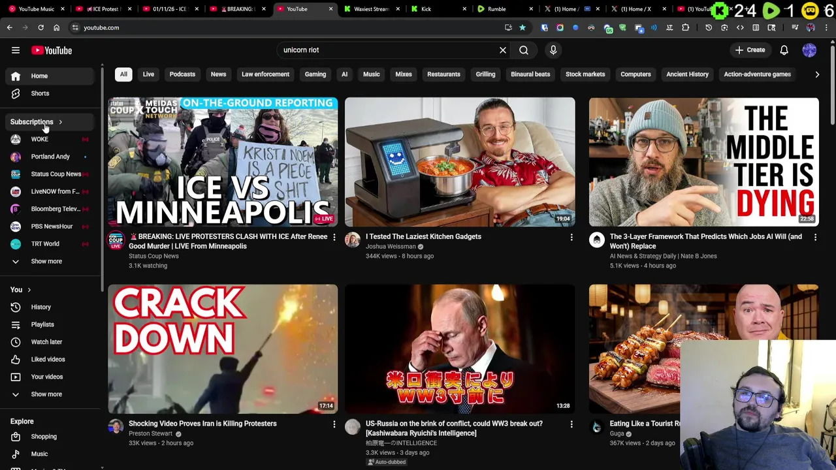This screenshot has height=470, width=836.
Task: Expand Show more under subscriptions
Action: click(x=50, y=261)
